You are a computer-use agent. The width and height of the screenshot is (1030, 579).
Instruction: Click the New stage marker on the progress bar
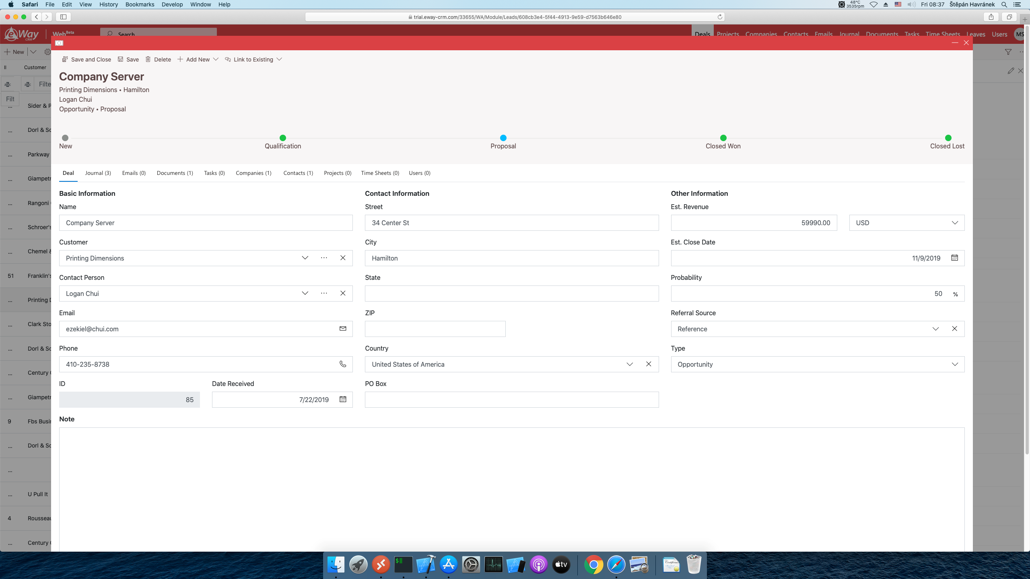pos(65,138)
